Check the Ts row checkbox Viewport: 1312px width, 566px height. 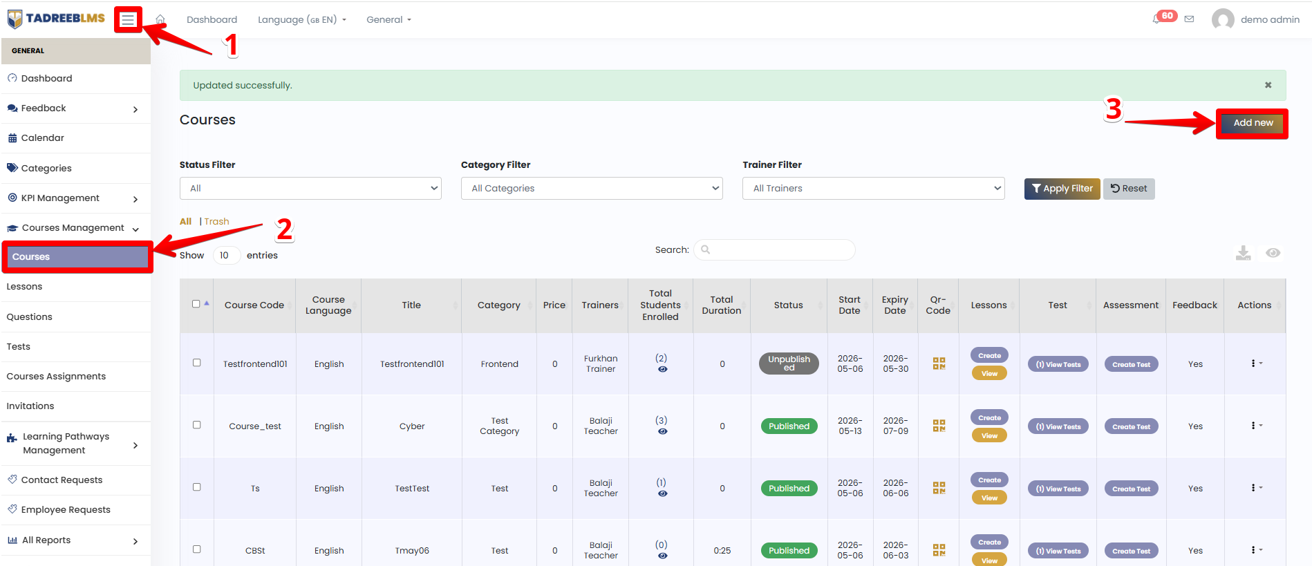tap(196, 487)
